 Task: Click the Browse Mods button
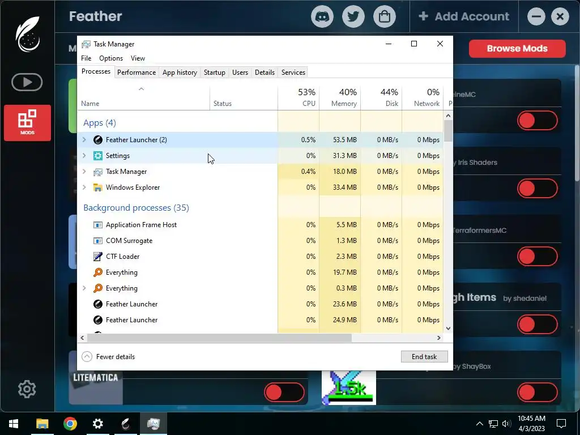pyautogui.click(x=517, y=49)
